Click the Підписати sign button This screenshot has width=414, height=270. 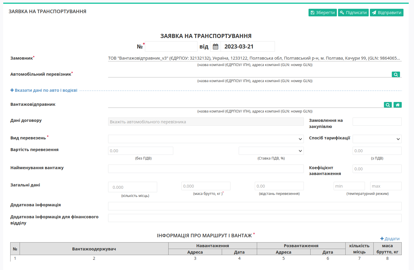353,13
